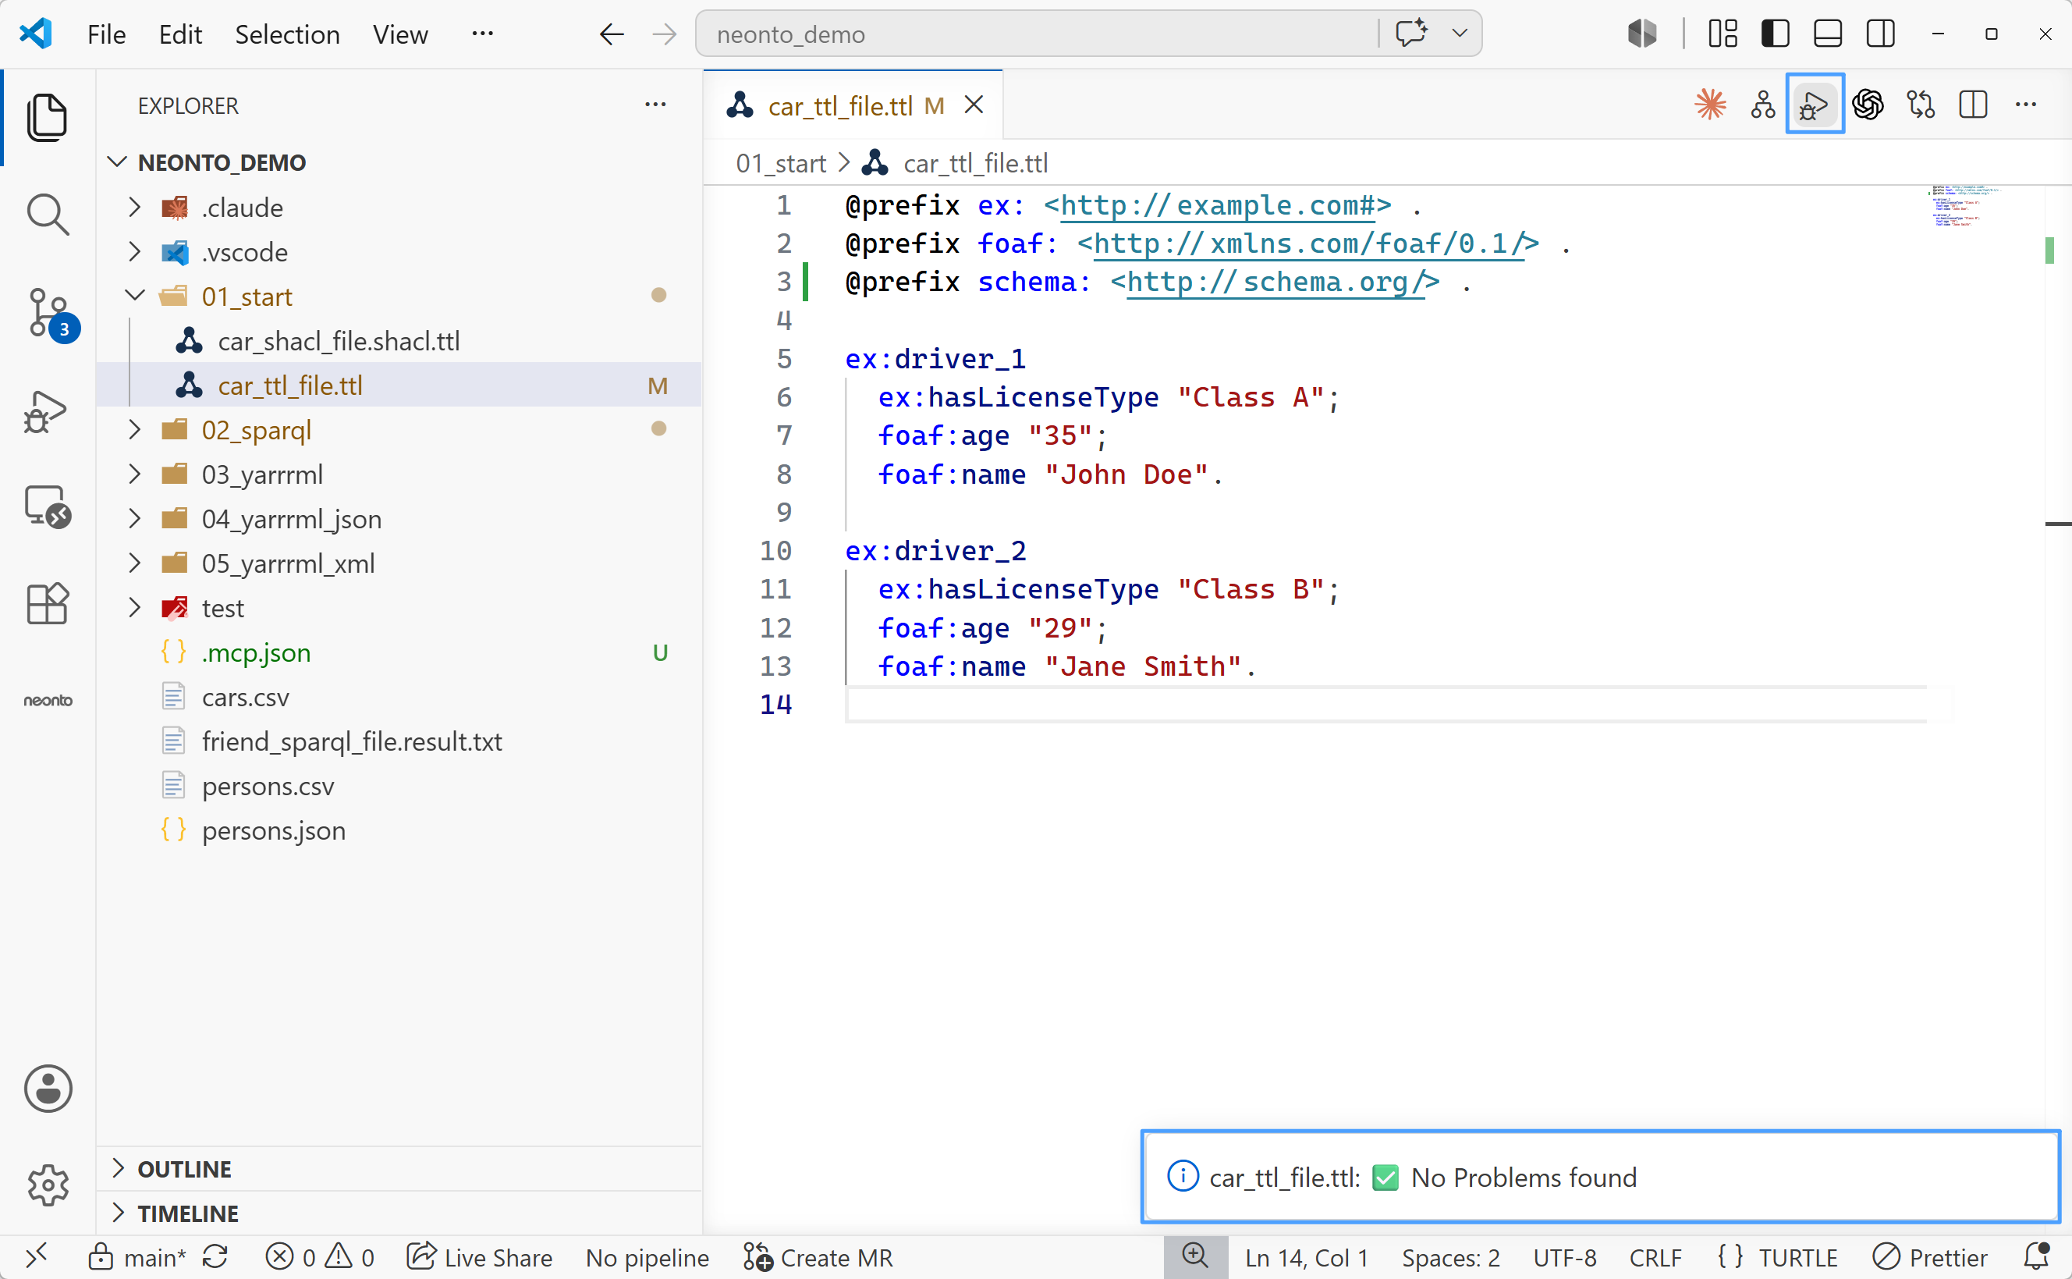The width and height of the screenshot is (2072, 1279).
Task: Open the View menu
Action: [400, 34]
